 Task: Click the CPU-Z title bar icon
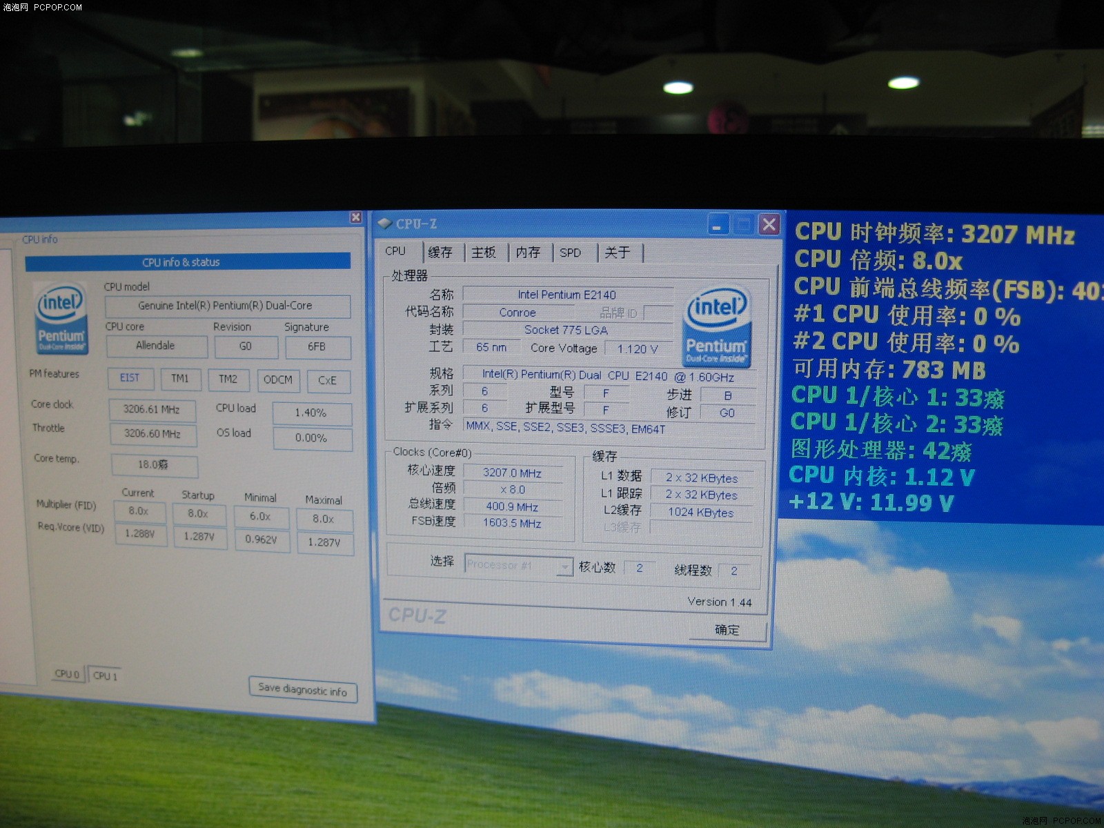click(x=385, y=224)
